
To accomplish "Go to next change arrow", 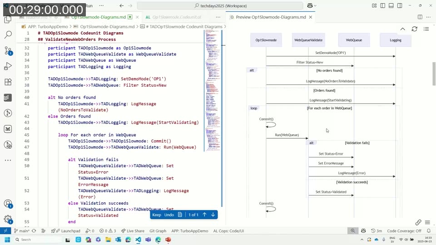I will click(213, 215).
